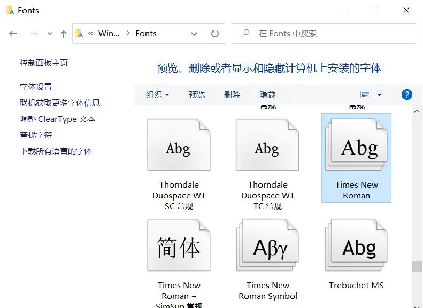Screen dimensions: 423x308
Task: Click the Times New Roman Symbol label
Action: [268, 290]
